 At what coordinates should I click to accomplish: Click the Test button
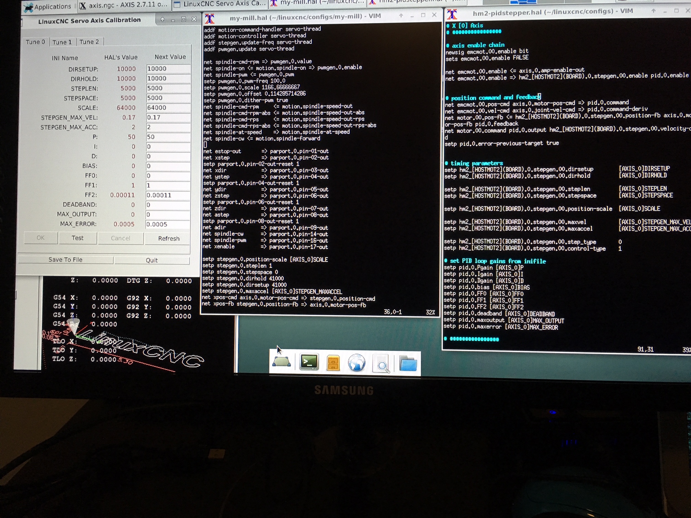coord(77,238)
